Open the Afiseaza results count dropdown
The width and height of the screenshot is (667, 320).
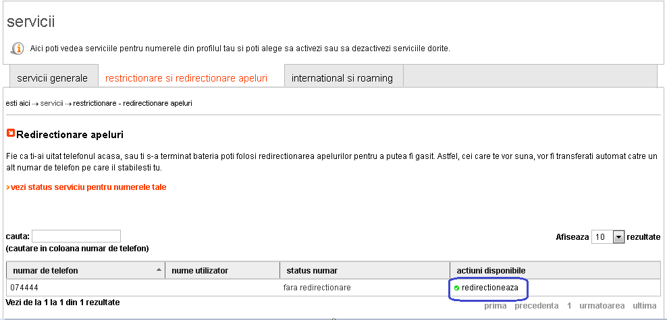[x=608, y=237]
